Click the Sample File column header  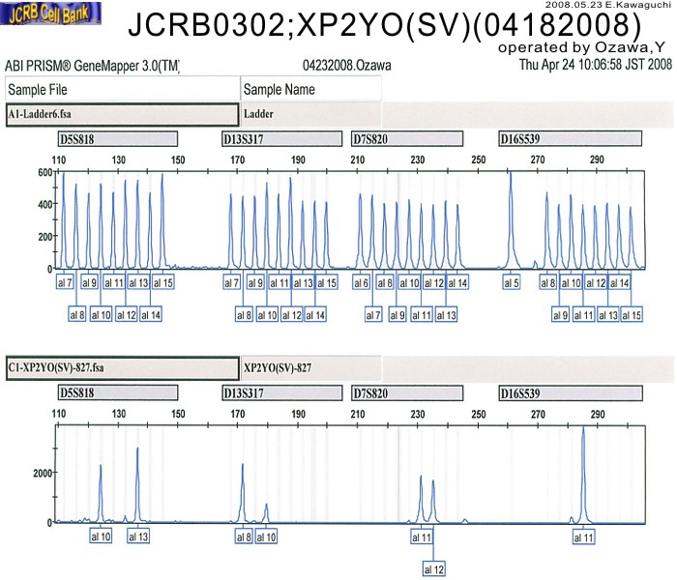pyautogui.click(x=121, y=89)
